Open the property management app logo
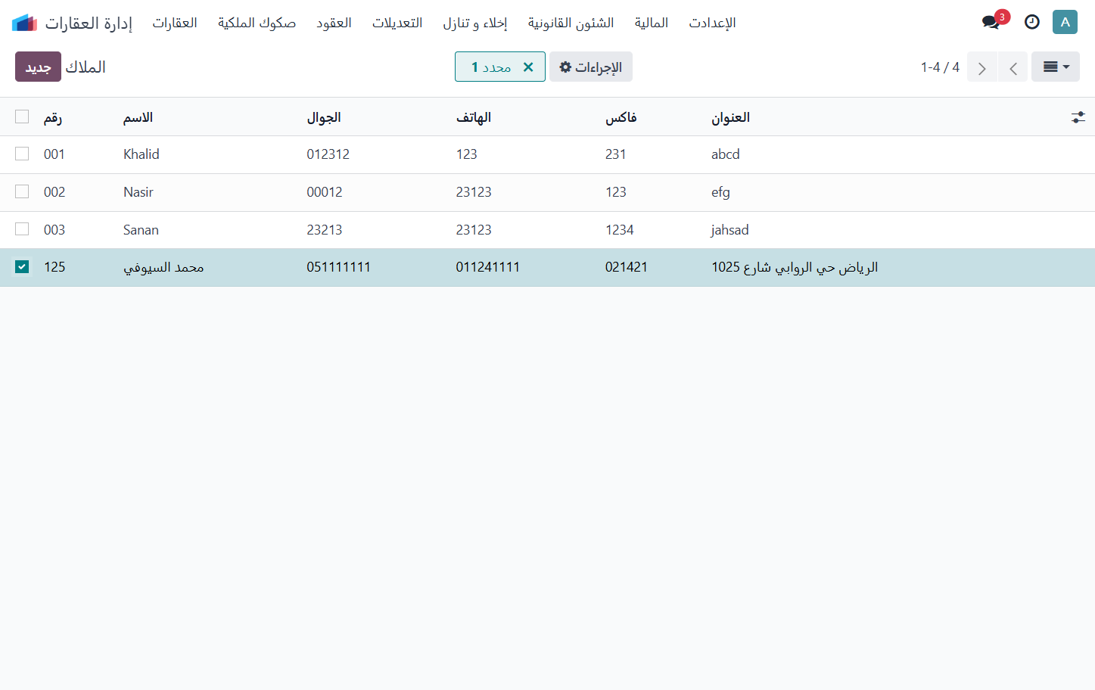Viewport: 1095px width, 690px height. click(x=25, y=23)
